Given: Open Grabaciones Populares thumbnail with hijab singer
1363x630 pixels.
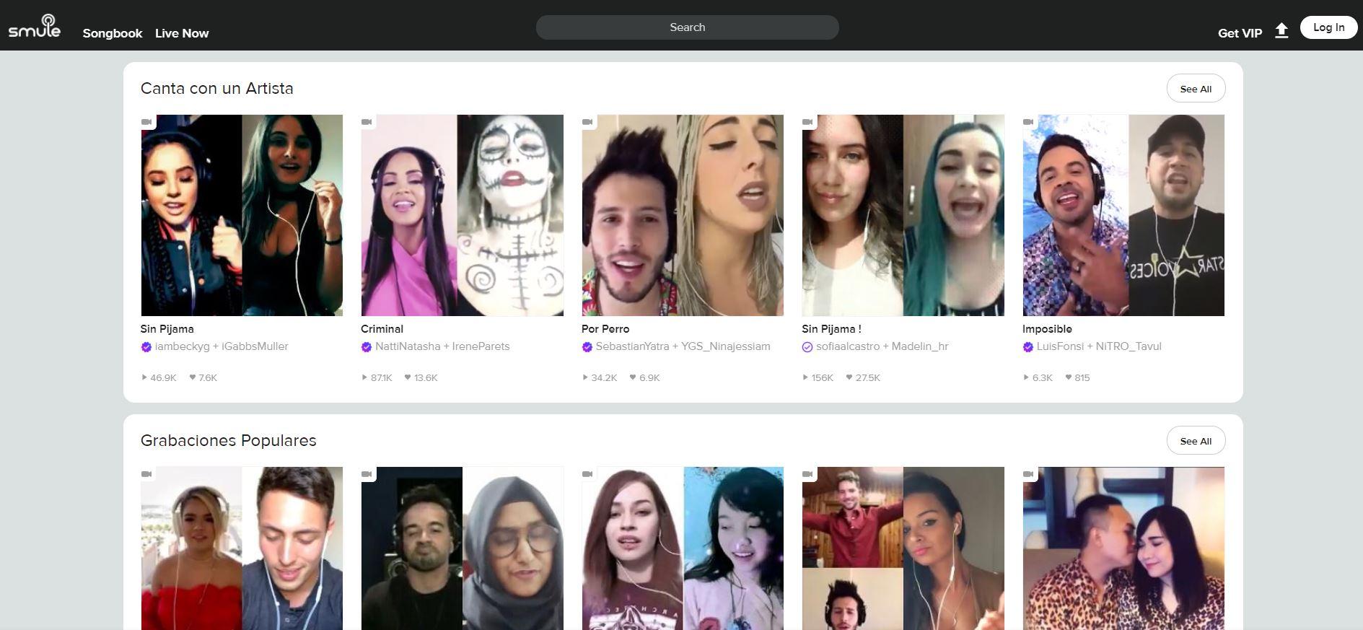Looking at the screenshot, I should pos(462,548).
